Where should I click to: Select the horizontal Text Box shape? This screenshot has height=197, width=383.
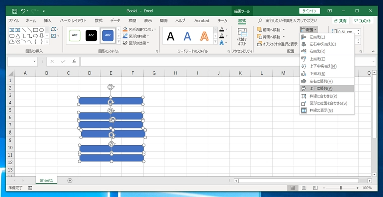point(12,30)
